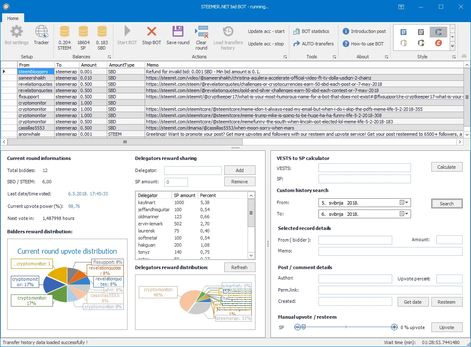This screenshot has height=347, width=471.
Task: Click the Calculate button
Action: coord(447,167)
